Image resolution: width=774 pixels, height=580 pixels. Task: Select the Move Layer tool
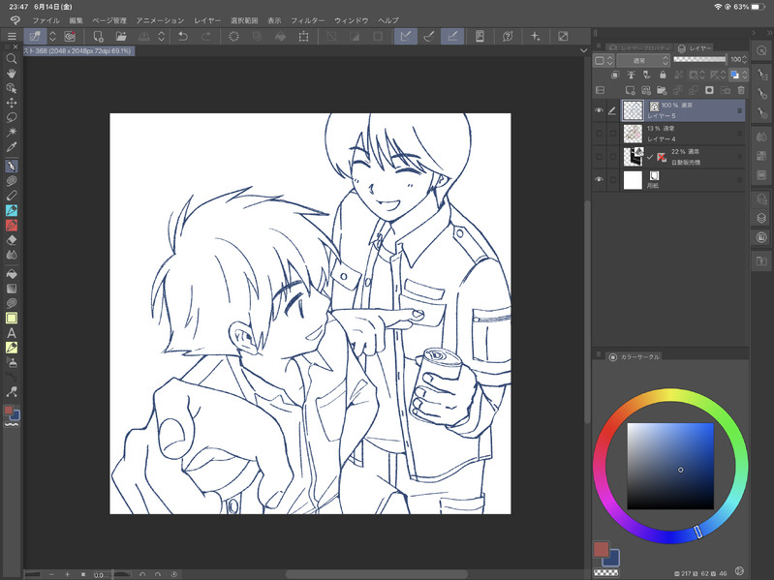[12, 103]
